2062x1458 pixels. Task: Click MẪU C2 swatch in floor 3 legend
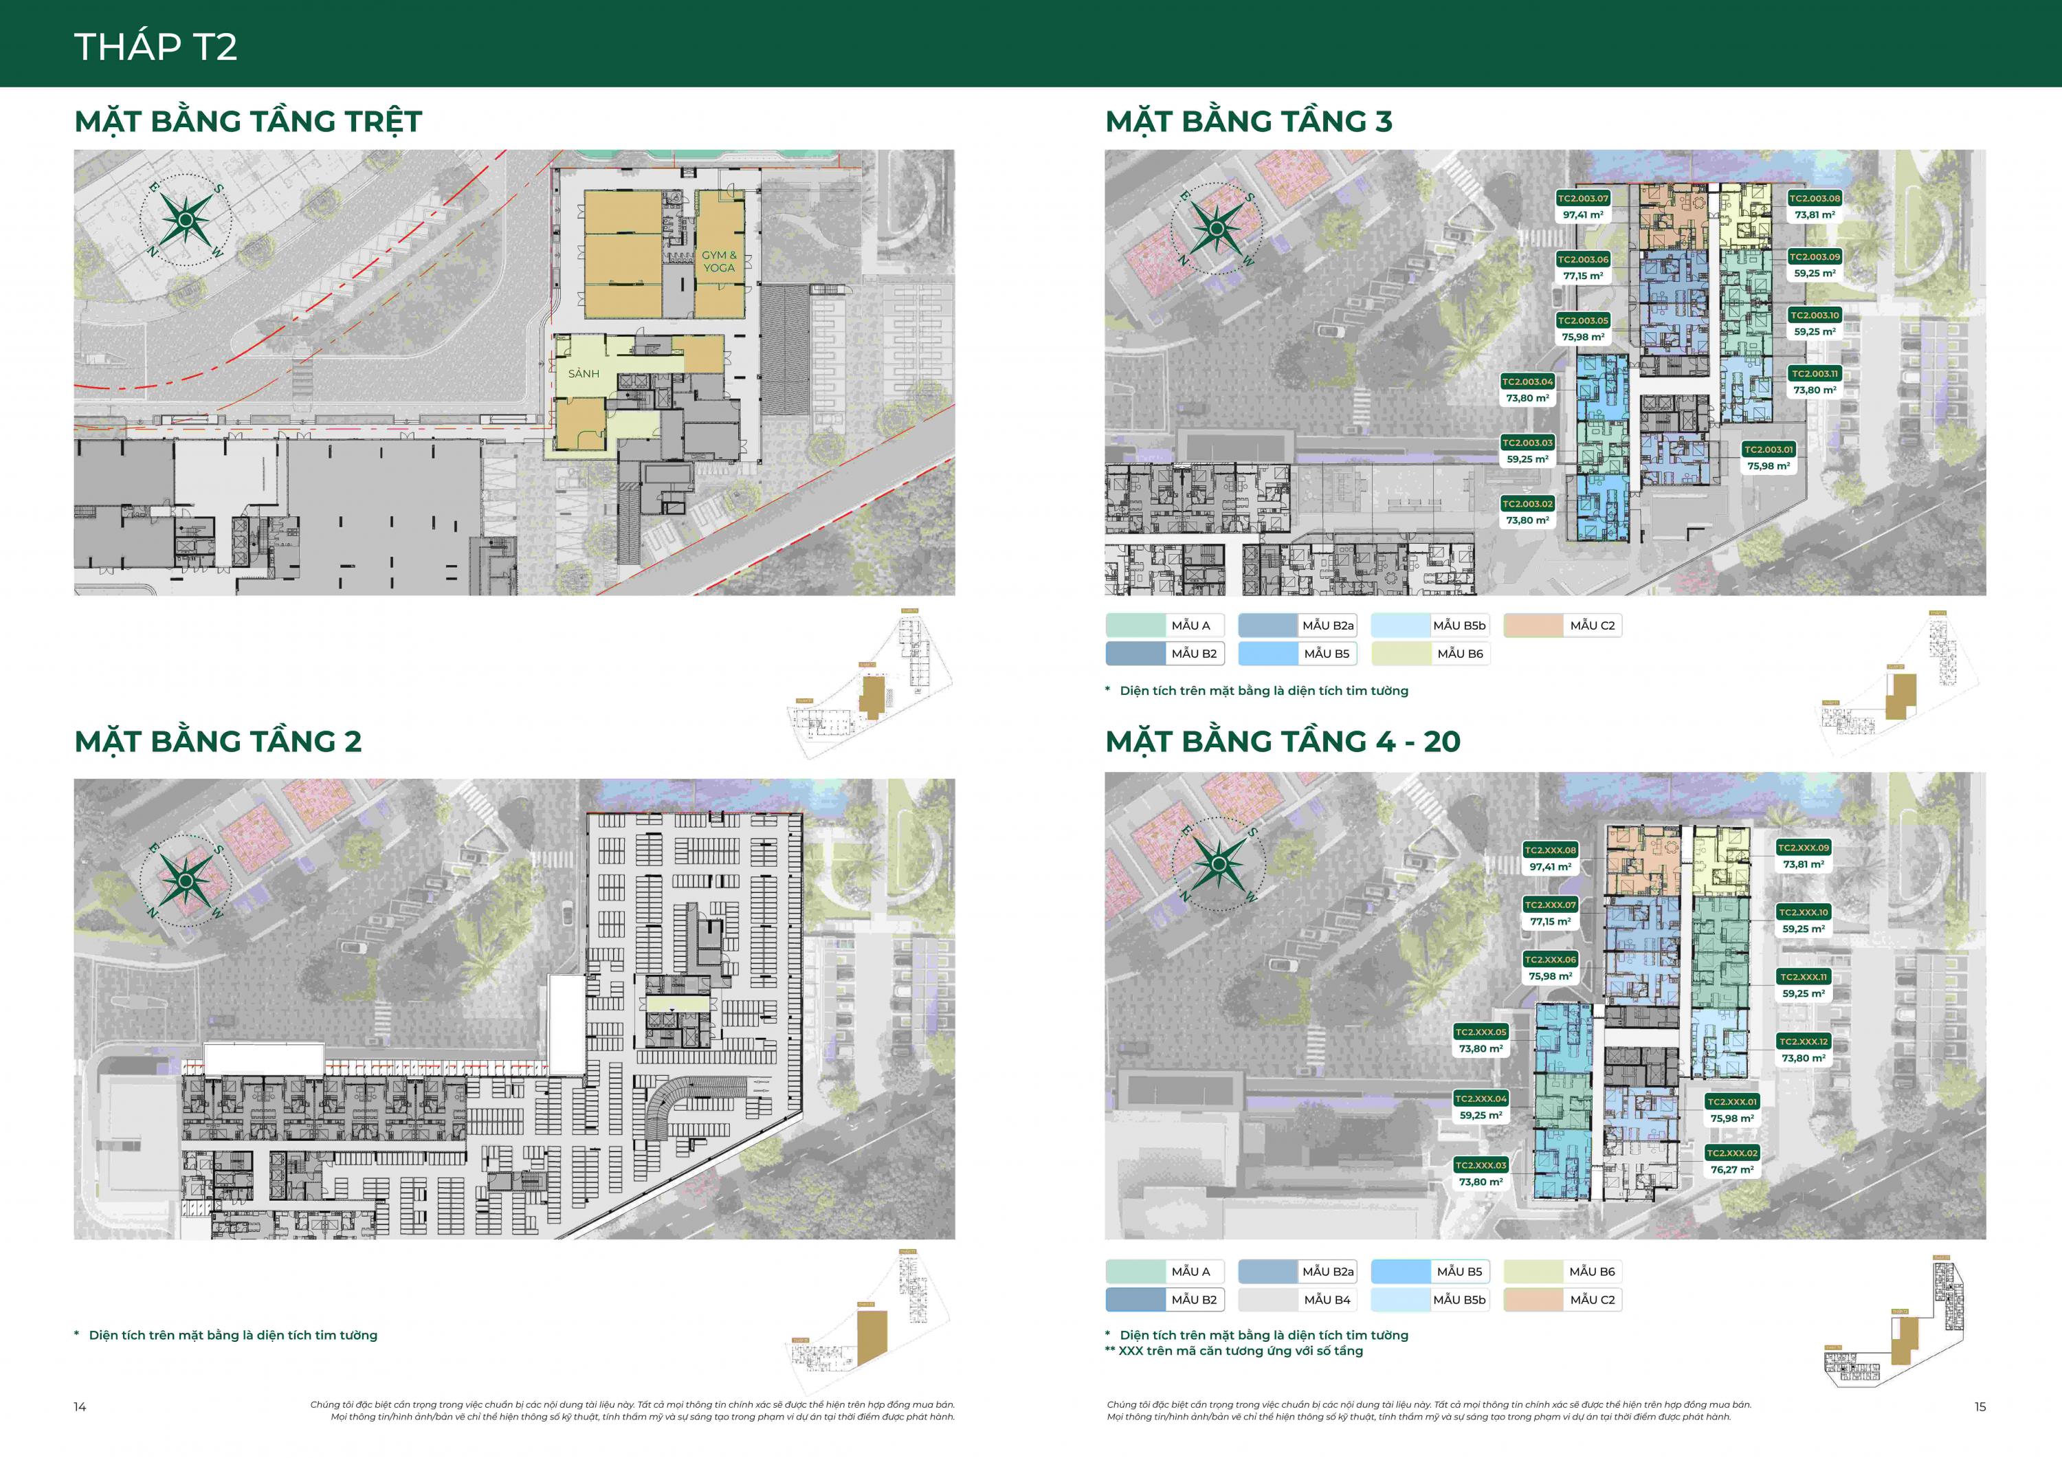coord(1533,626)
